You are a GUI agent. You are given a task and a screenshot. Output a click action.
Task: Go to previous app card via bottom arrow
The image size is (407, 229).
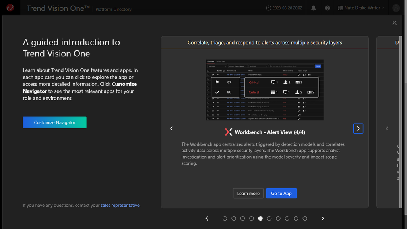[x=207, y=218]
